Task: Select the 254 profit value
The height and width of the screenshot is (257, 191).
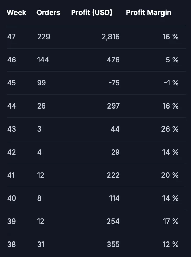Action: point(113,222)
